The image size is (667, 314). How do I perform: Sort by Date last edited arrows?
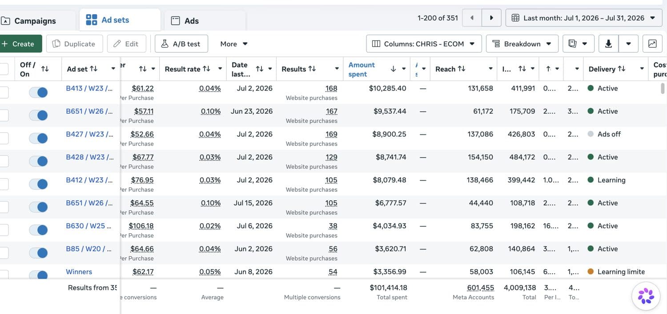point(260,69)
